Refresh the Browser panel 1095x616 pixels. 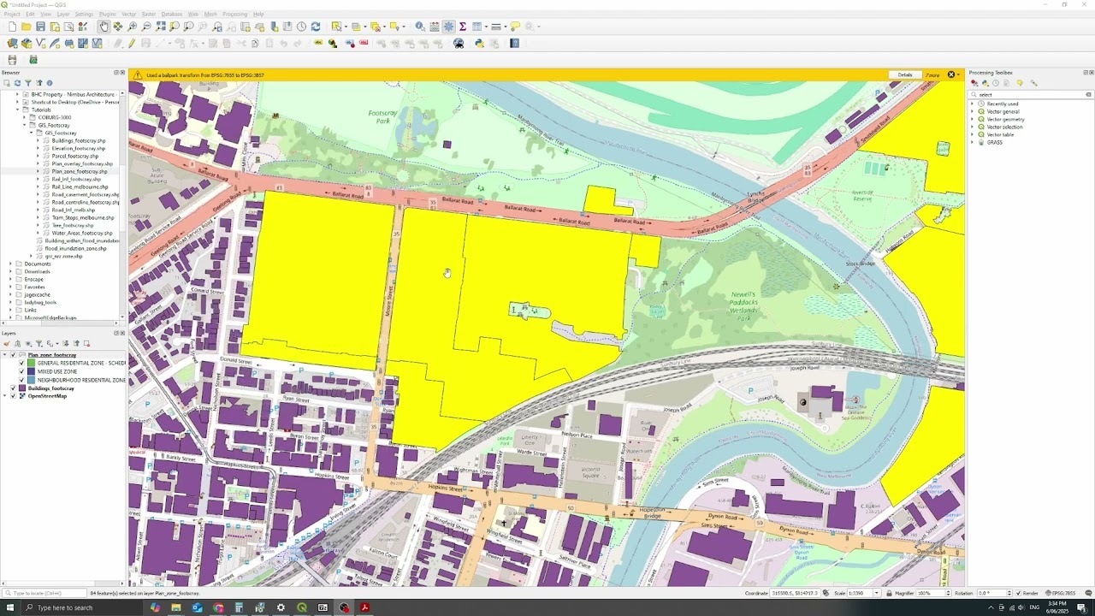click(17, 83)
